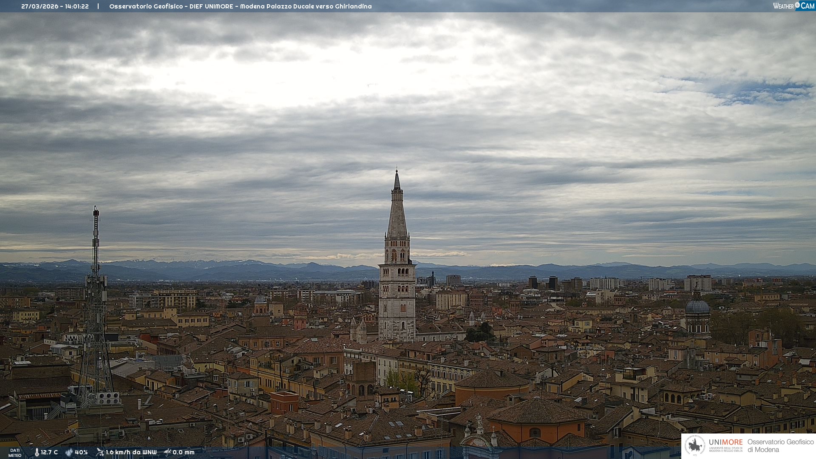Click the 40% humidity reading
Viewport: 816px width, 459px height.
point(81,453)
